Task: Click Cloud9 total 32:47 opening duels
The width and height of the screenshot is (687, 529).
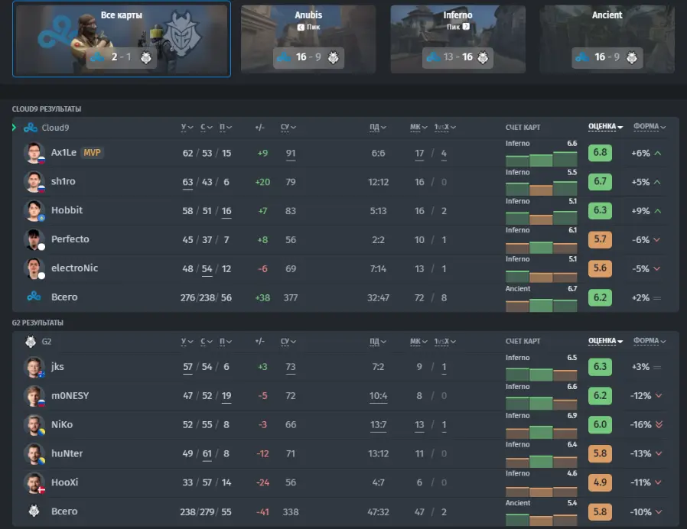Action: [378, 298]
